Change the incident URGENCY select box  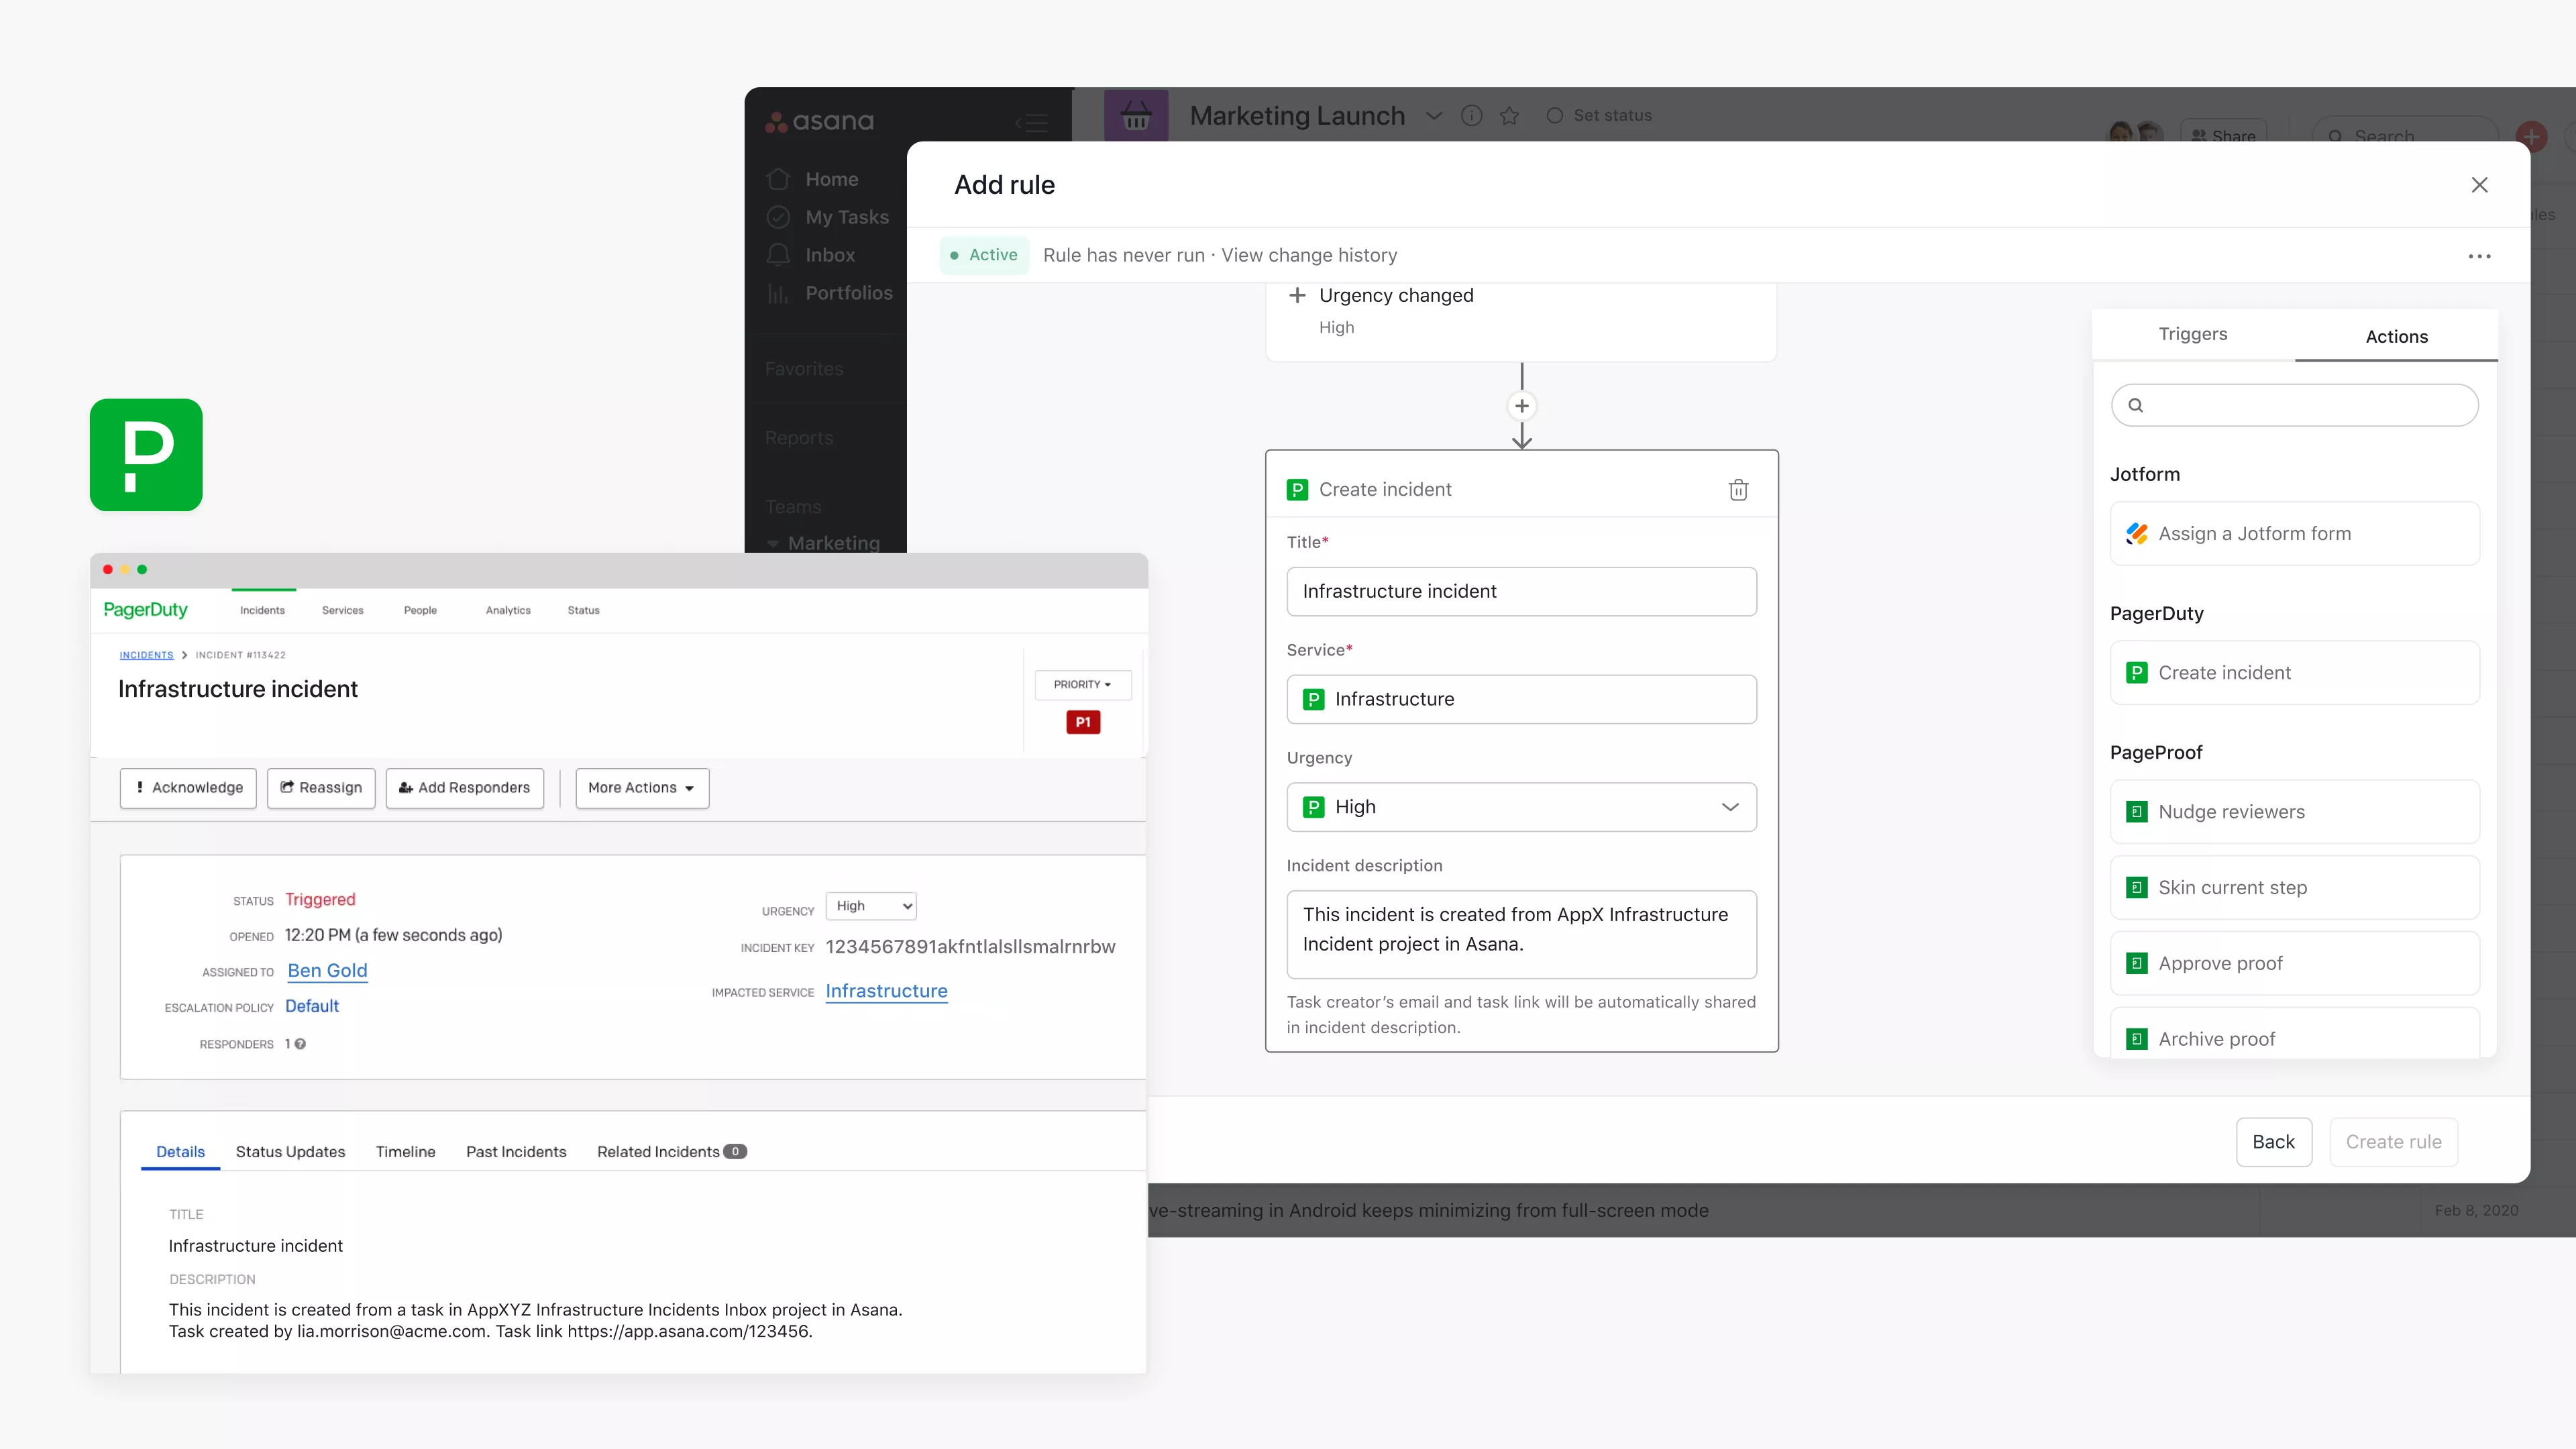click(x=870, y=906)
